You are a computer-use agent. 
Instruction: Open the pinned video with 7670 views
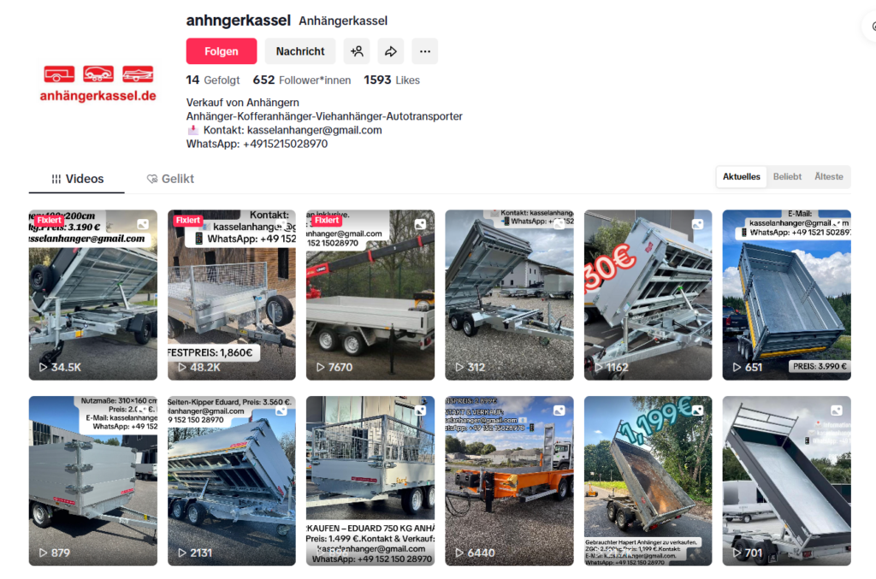point(370,295)
